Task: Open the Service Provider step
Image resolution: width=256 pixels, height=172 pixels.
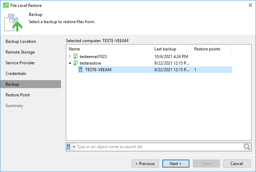Action: point(20,63)
